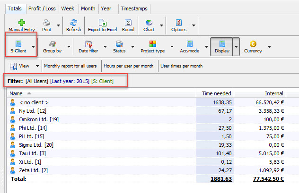Click the Project type icon

click(x=153, y=44)
